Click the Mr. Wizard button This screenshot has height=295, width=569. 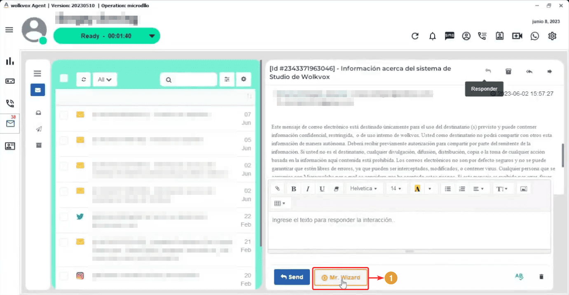point(340,277)
